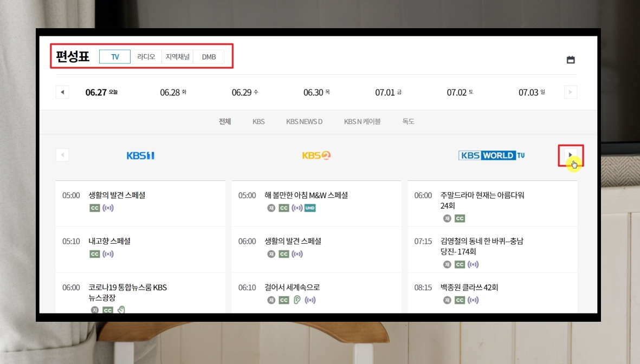
Task: Click the 편성표 page heading
Action: [73, 56]
